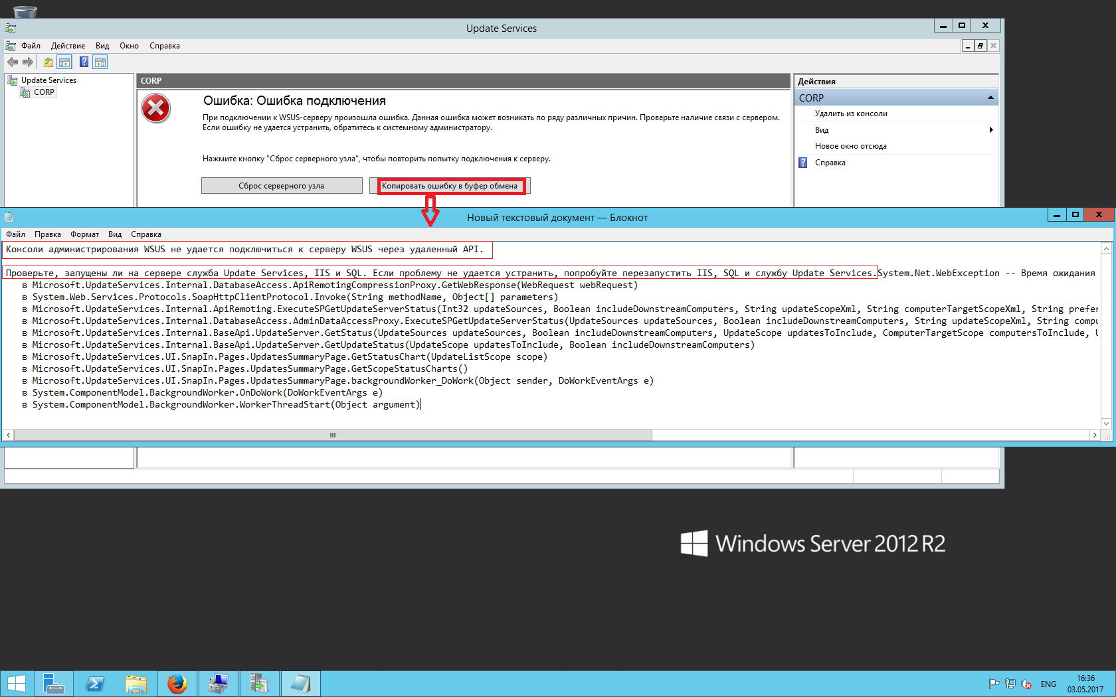Click the Update Services title bar system icon

pyautogui.click(x=11, y=28)
